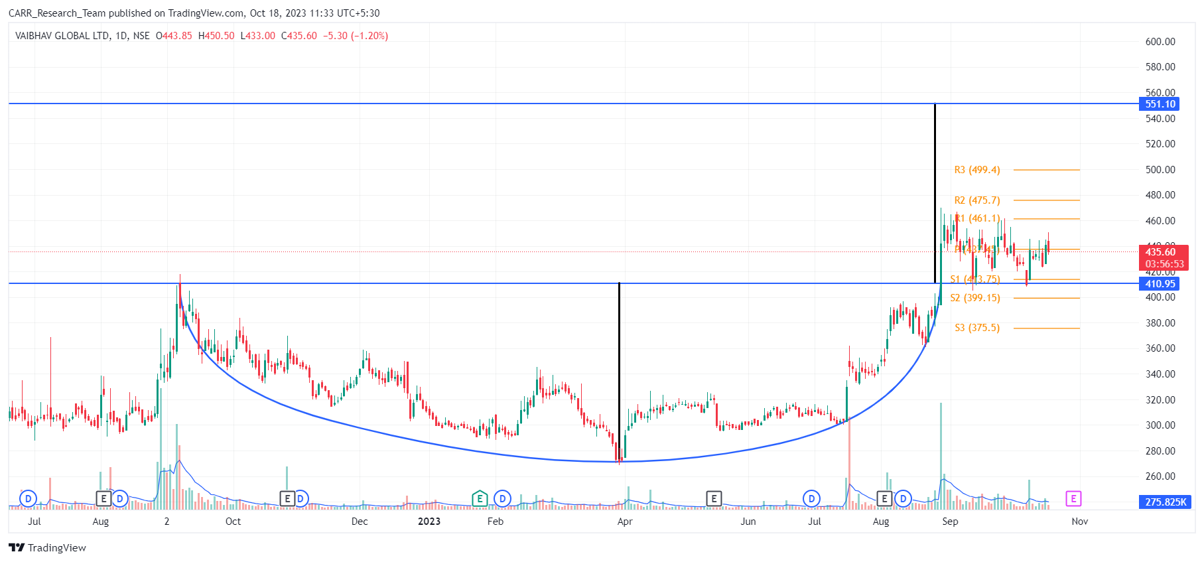Open earnings E marker between Apr and Jun
The width and height of the screenshot is (1204, 562).
pyautogui.click(x=714, y=498)
